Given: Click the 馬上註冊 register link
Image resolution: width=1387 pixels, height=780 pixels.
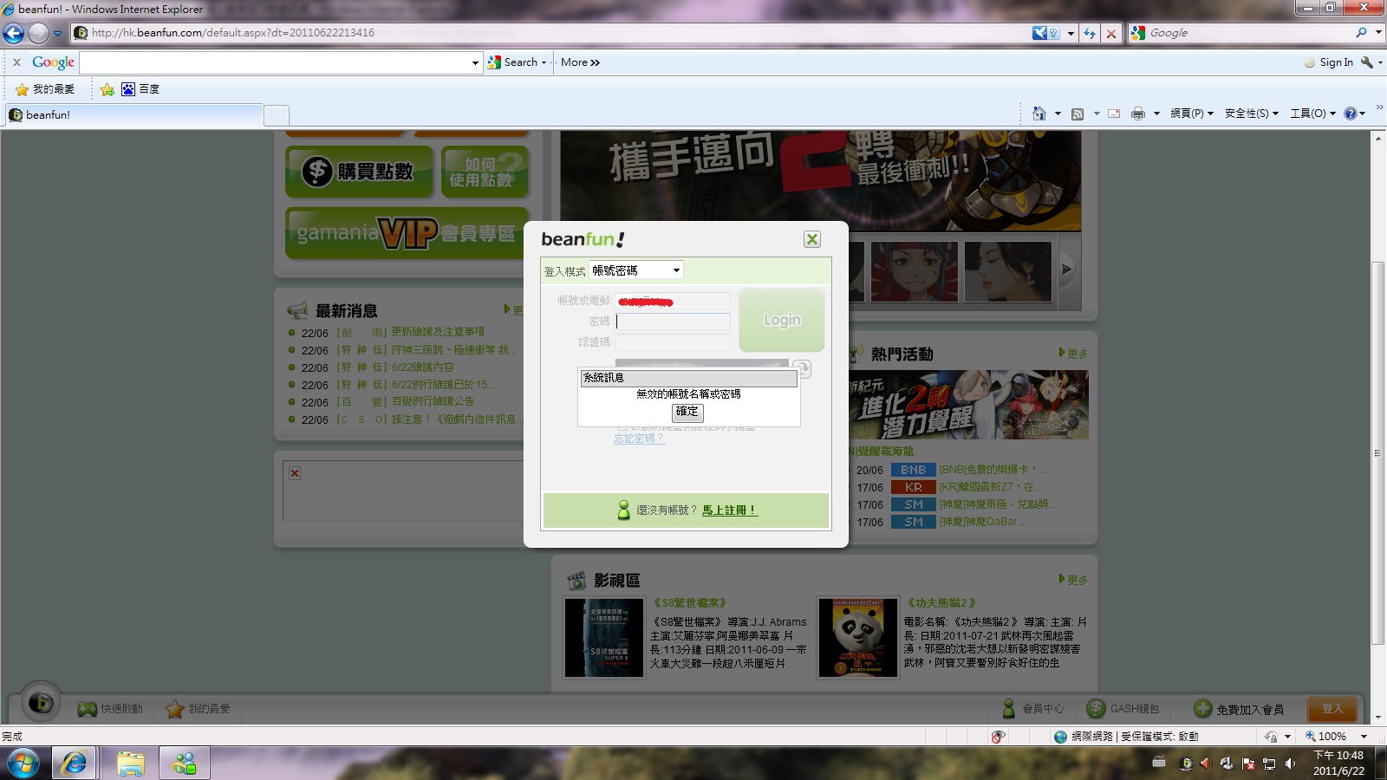Looking at the screenshot, I should pyautogui.click(x=729, y=510).
